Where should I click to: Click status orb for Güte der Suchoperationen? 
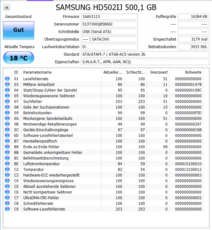pos(7,107)
